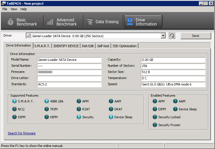
Task: Click the Drive Information blue drive icon
Action: 130,22
